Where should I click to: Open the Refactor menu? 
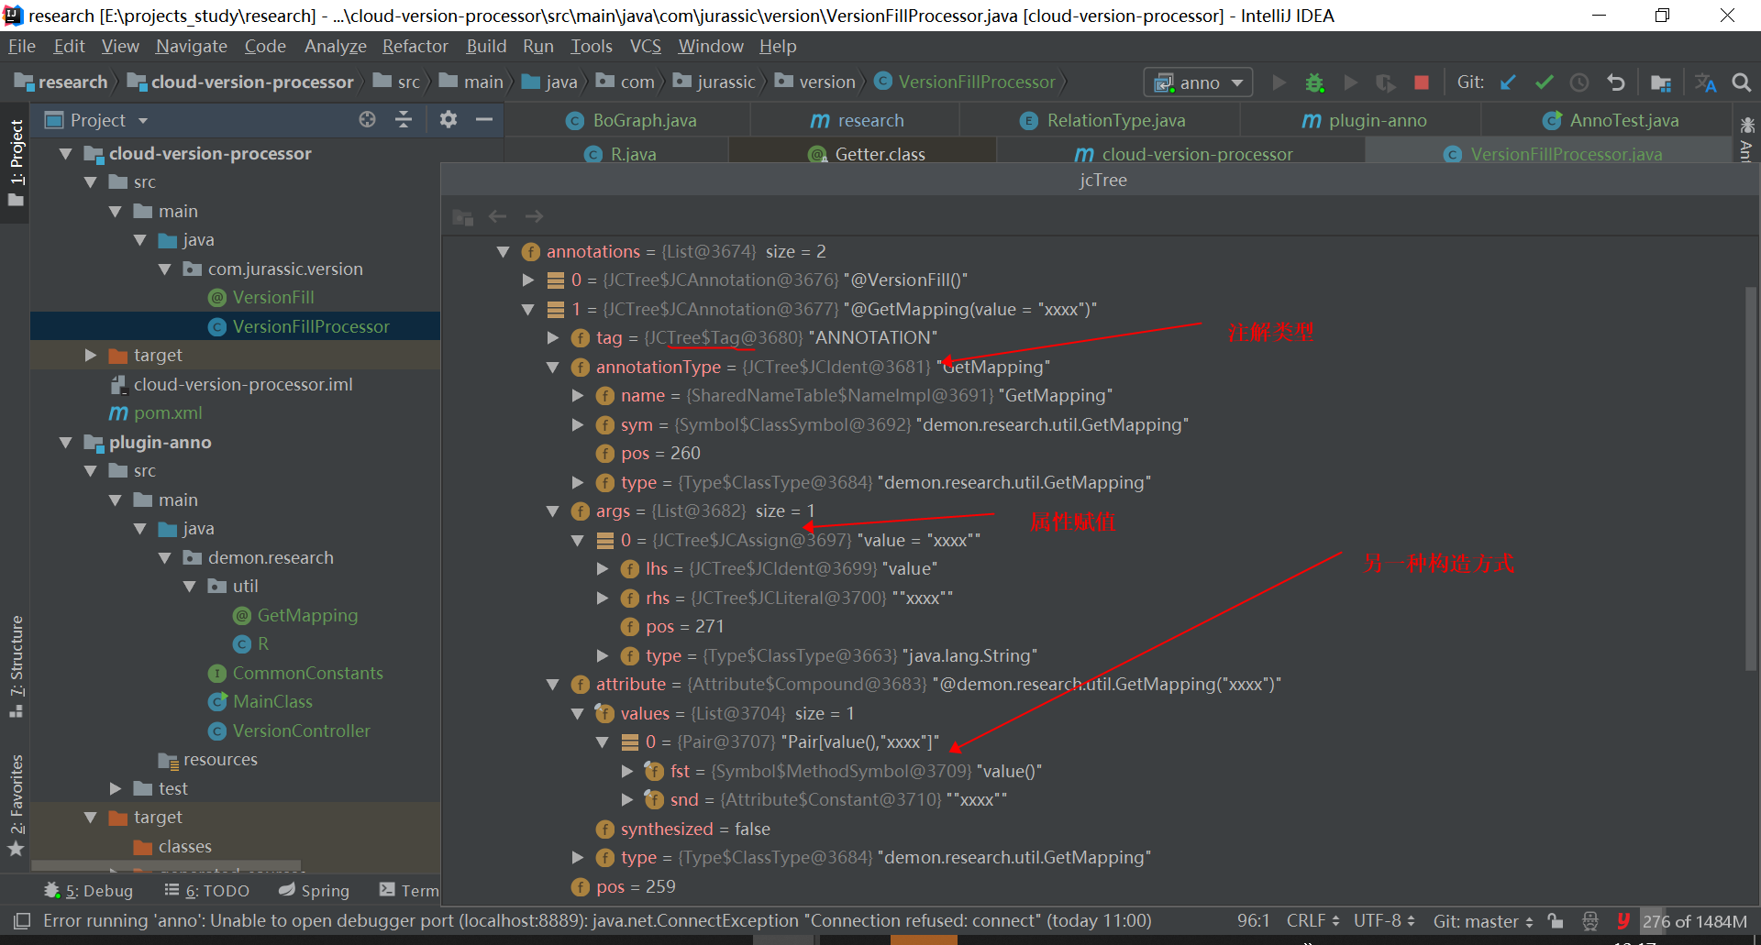pyautogui.click(x=415, y=46)
